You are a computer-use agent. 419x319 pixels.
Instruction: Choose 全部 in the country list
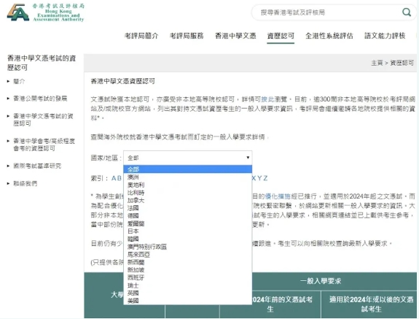187,169
